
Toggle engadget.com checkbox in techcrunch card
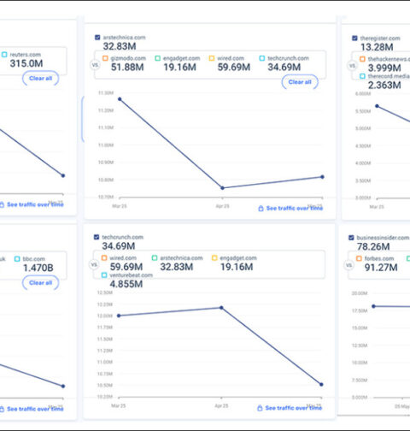point(214,258)
